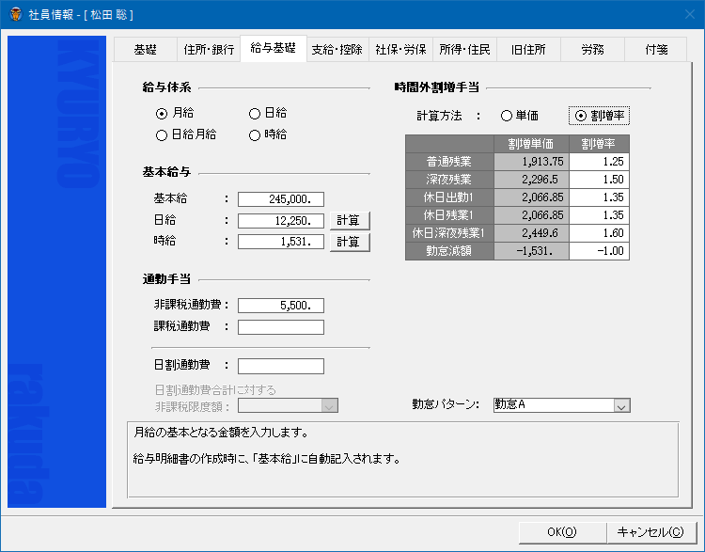Click 計算 button beside 時給 field
The image size is (705, 552).
click(350, 242)
